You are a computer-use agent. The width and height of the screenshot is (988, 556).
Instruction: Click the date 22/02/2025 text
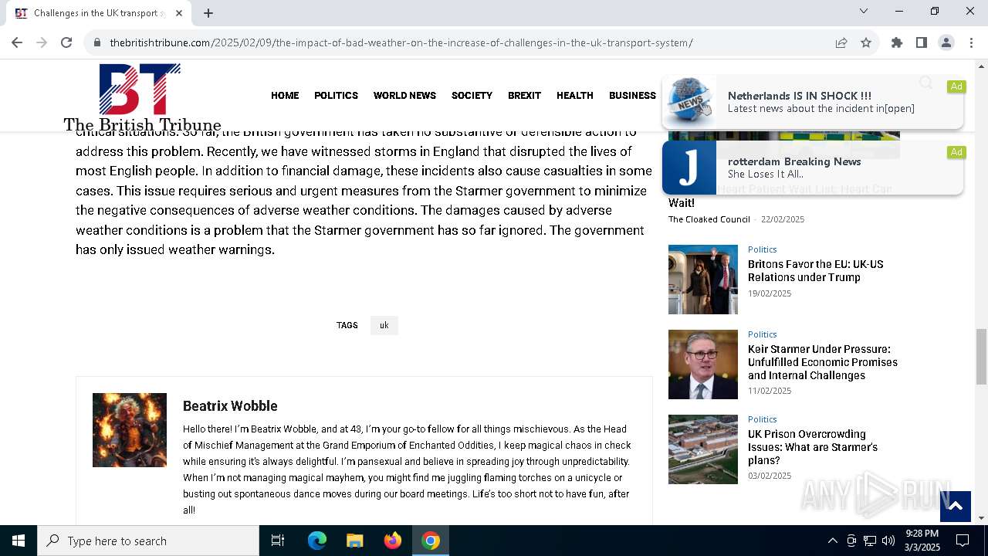(783, 219)
